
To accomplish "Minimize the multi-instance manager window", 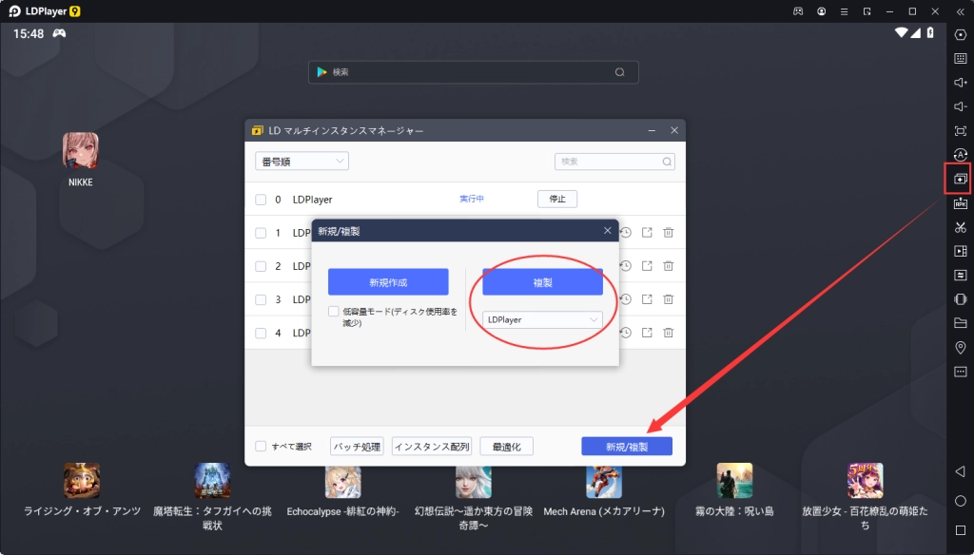I will coord(652,130).
